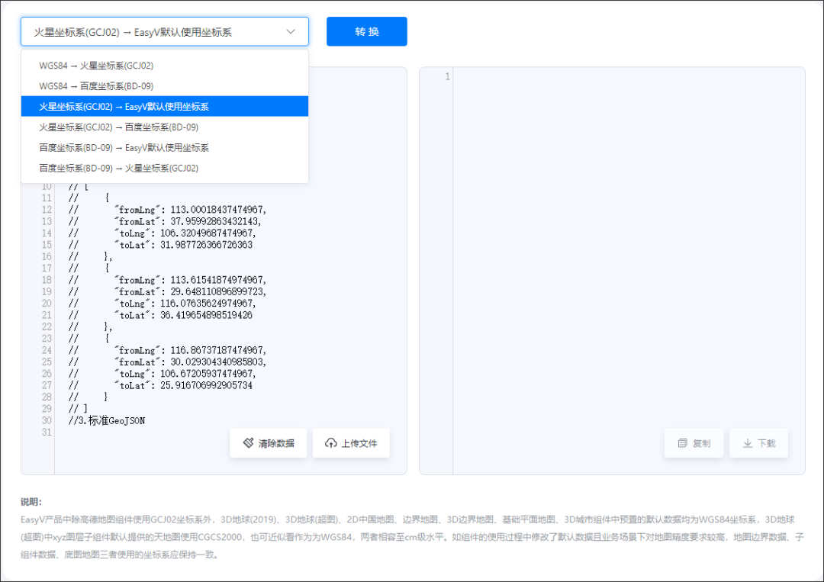Select 百度坐标系(BD-09) → 火星坐标系(GCJ02) option

(x=165, y=168)
